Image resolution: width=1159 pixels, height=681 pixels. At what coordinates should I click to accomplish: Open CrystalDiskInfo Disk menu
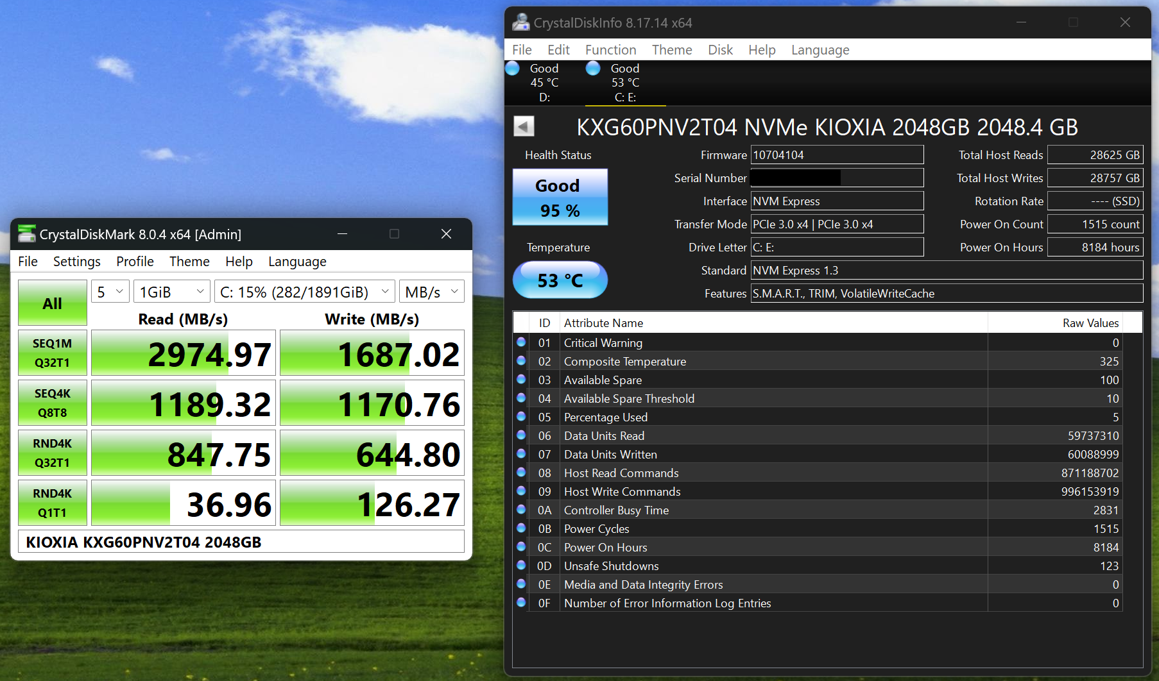(x=720, y=50)
